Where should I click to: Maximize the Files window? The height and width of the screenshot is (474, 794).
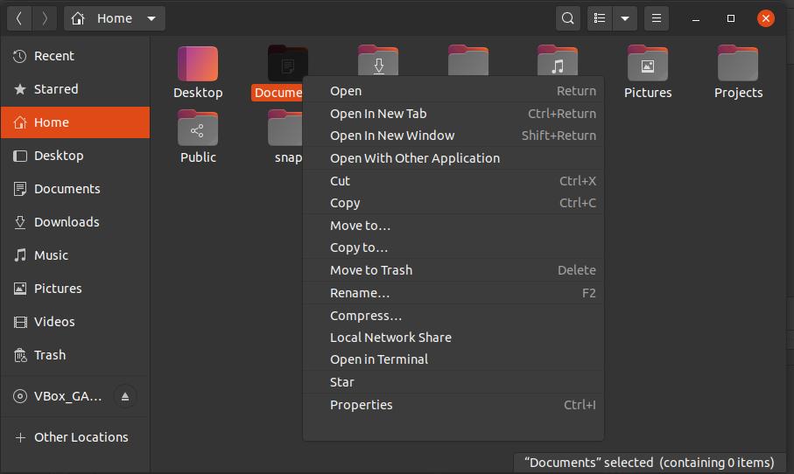coord(731,18)
